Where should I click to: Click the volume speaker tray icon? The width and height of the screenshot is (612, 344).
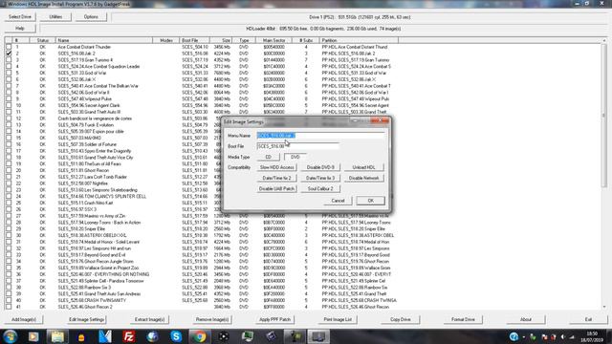[562, 336]
